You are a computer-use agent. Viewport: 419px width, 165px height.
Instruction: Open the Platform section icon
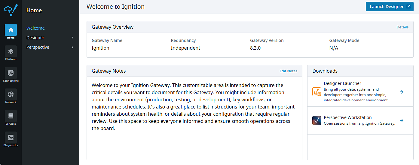pyautogui.click(x=11, y=51)
